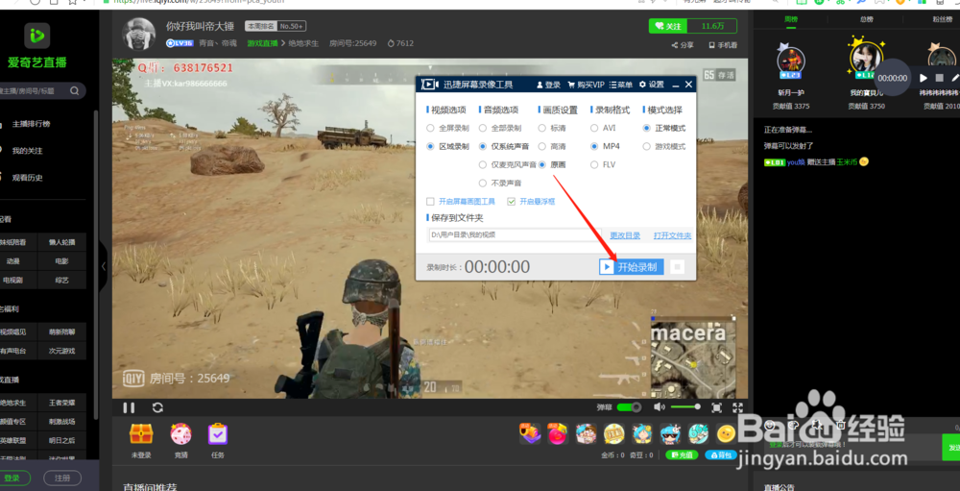The width and height of the screenshot is (960, 491).
Task: Click the 打开文件夹 link
Action: point(672,235)
